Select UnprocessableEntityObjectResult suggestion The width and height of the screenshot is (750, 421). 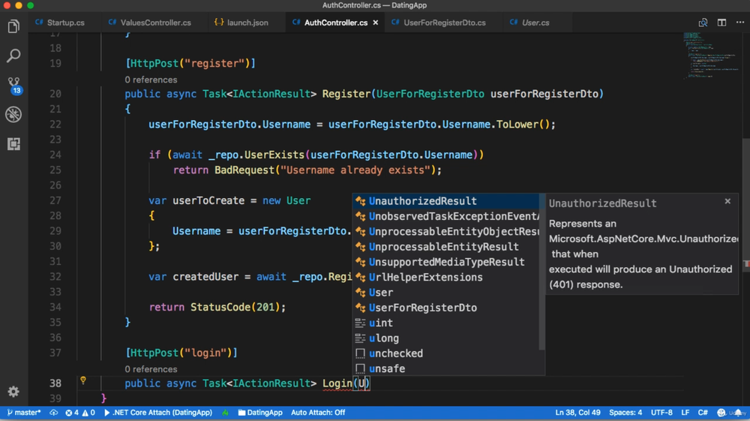(445, 232)
